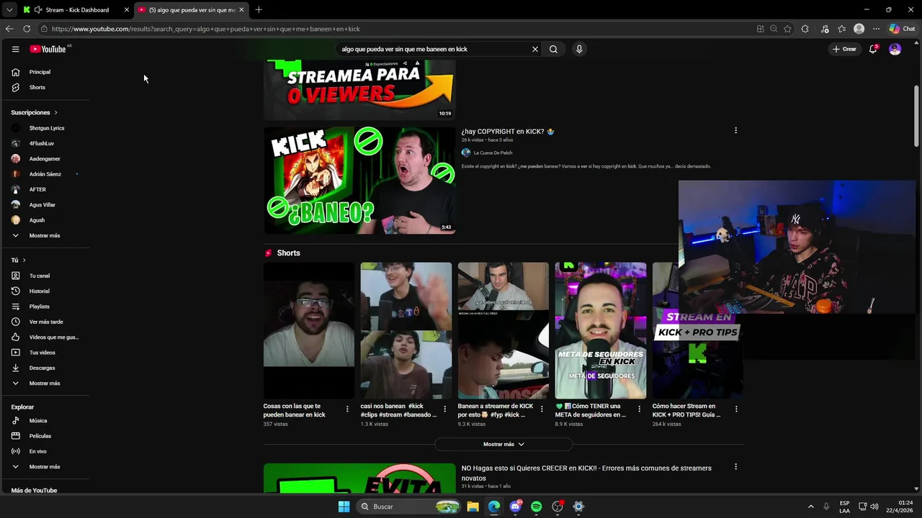Click the Crear button
Screen dimensions: 922x518
click(x=844, y=49)
